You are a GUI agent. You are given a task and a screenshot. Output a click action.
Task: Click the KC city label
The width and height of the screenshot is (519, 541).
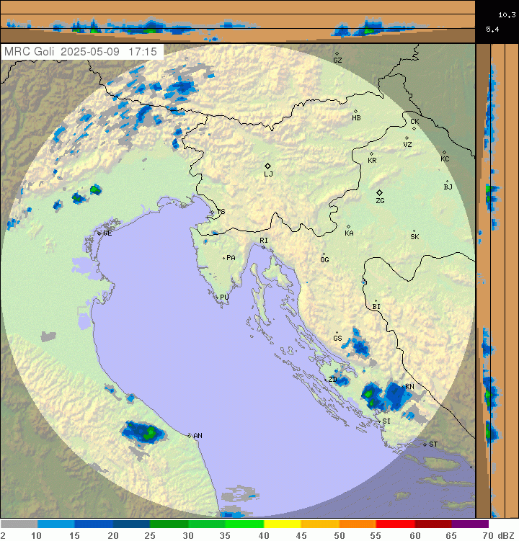click(x=445, y=159)
